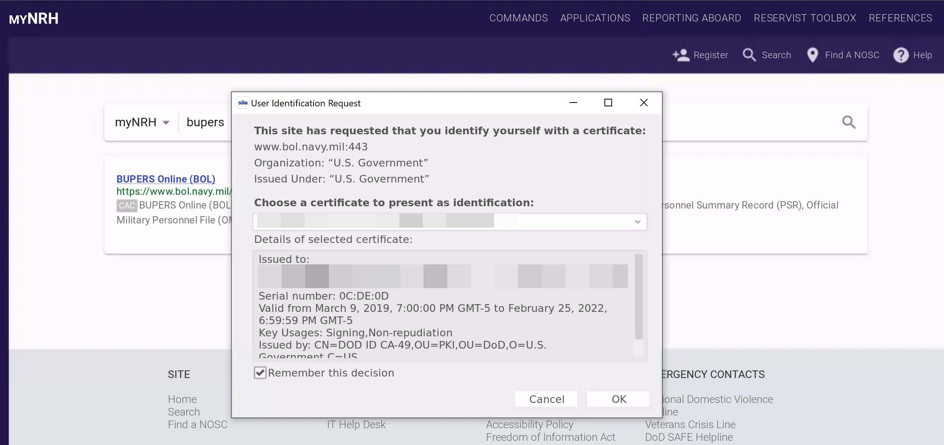
Task: Click the OK button
Action: [619, 399]
